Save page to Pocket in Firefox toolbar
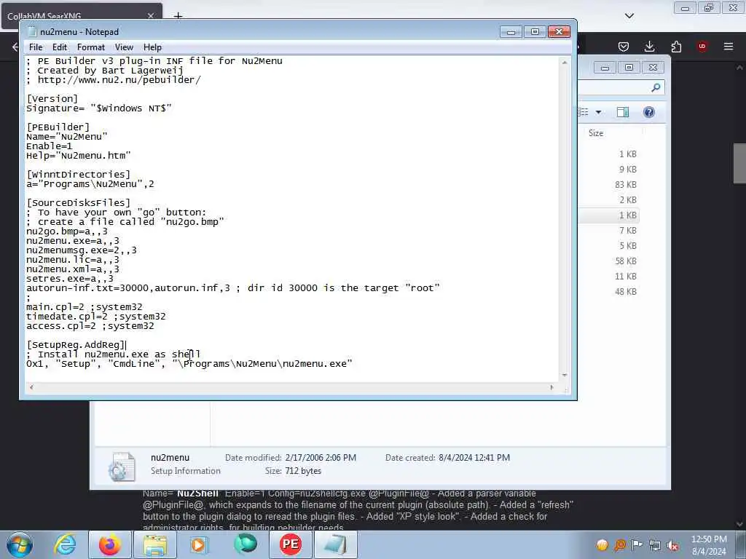 pos(624,47)
